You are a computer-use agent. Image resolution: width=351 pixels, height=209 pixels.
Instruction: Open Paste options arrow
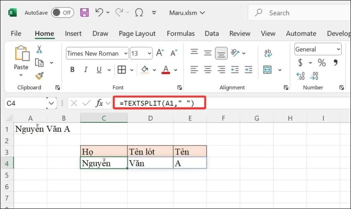pos(21,75)
